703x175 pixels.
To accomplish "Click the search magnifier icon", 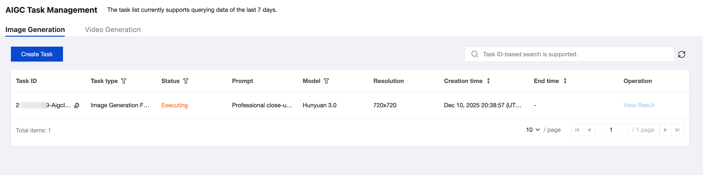I will pyautogui.click(x=475, y=54).
